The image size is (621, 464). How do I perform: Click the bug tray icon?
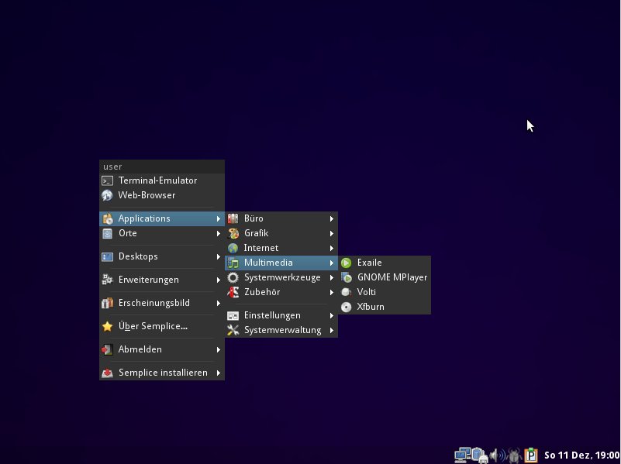click(x=515, y=455)
